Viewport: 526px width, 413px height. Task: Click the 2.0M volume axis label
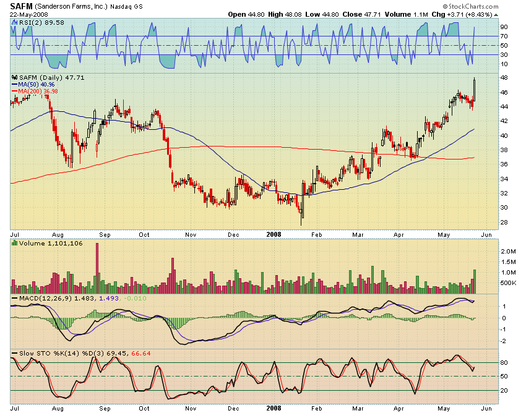[508, 252]
